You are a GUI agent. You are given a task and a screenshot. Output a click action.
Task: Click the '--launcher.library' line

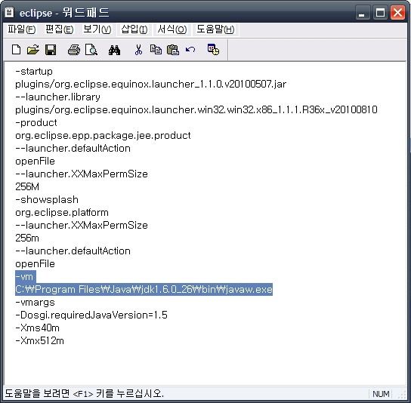point(57,97)
